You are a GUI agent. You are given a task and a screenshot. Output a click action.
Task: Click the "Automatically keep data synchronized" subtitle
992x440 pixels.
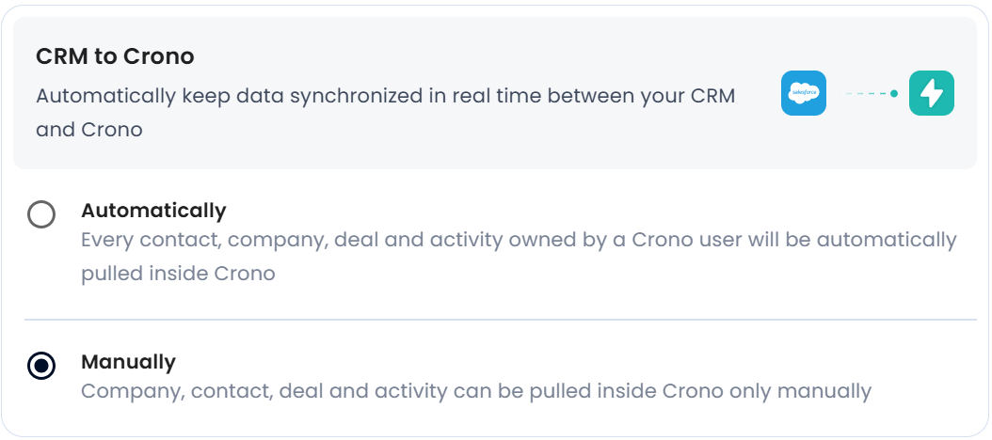coord(385,96)
